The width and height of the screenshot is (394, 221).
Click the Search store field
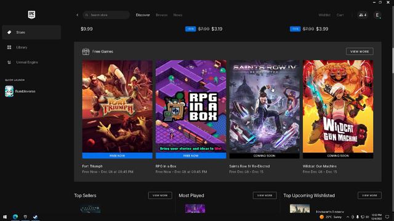click(107, 15)
